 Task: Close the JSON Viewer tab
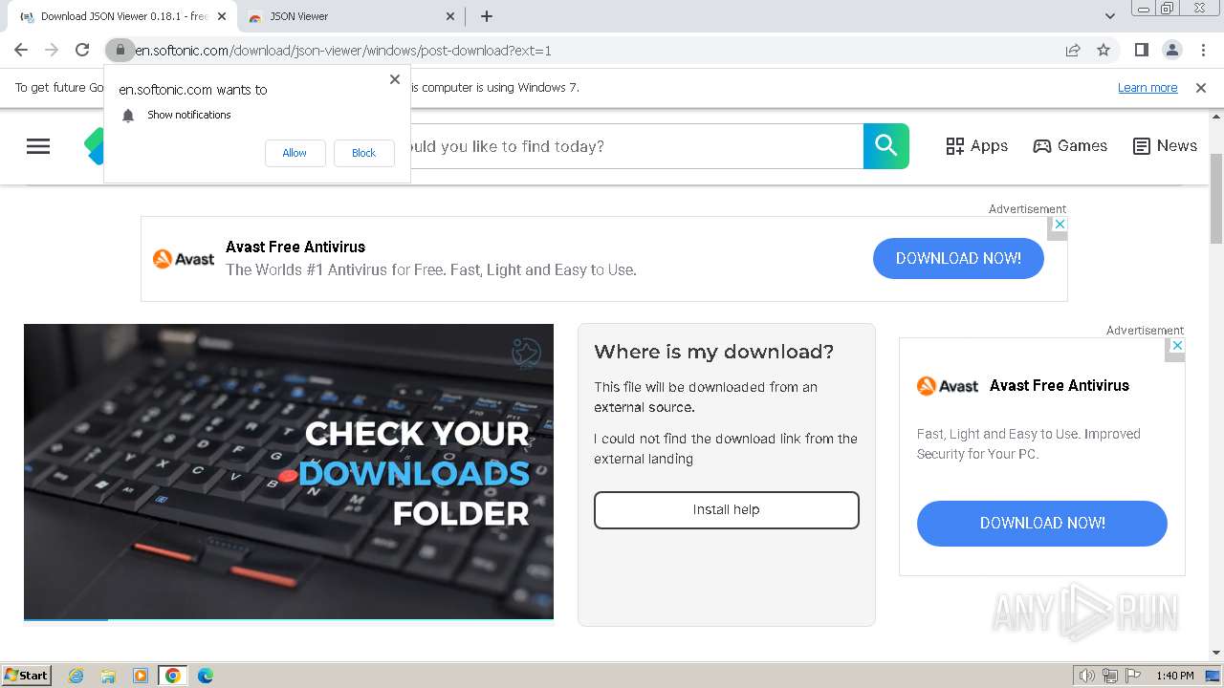(x=451, y=16)
